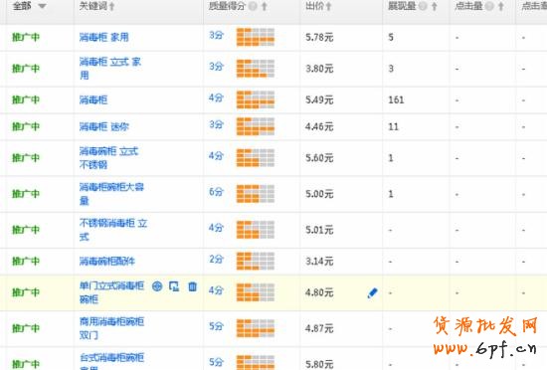Screen dimensions: 547x370
Task: Click help icon next to 展现量 header
Action: tap(423, 6)
